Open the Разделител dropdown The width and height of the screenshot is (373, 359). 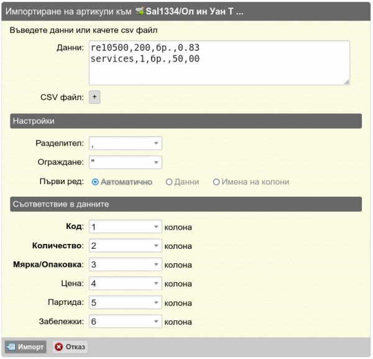pyautogui.click(x=126, y=143)
